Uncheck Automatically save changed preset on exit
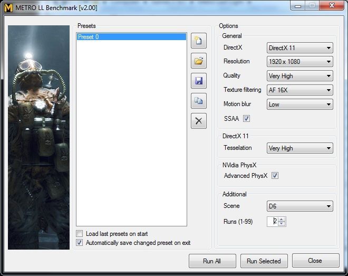 (80, 242)
